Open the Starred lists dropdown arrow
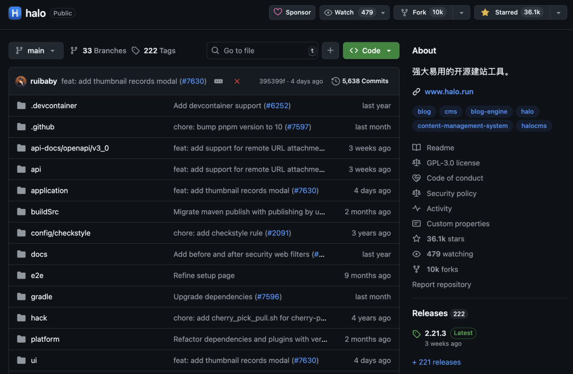Screen dimensions: 573x374 [558, 13]
